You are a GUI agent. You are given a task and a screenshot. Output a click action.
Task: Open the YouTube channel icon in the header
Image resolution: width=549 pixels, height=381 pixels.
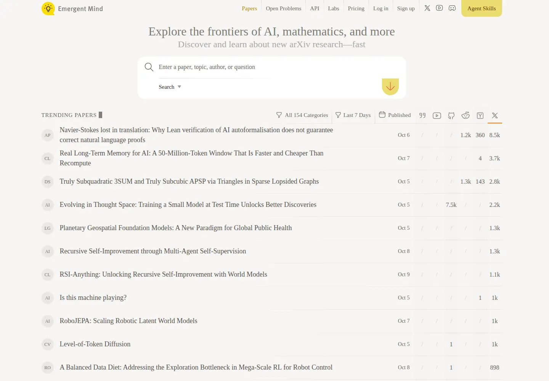coord(440,8)
